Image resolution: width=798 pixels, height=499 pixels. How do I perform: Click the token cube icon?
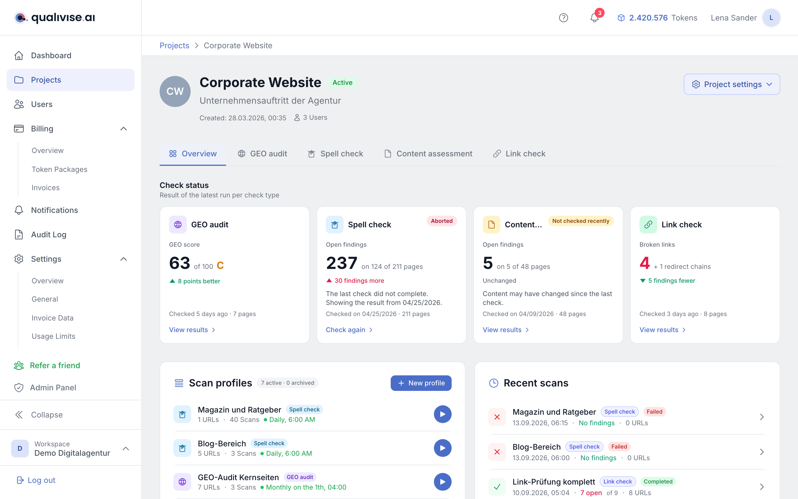coord(621,18)
